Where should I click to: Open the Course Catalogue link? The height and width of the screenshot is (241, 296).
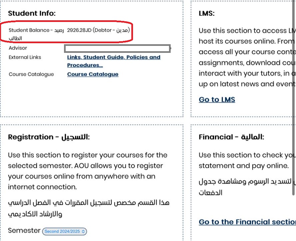pos(93,74)
